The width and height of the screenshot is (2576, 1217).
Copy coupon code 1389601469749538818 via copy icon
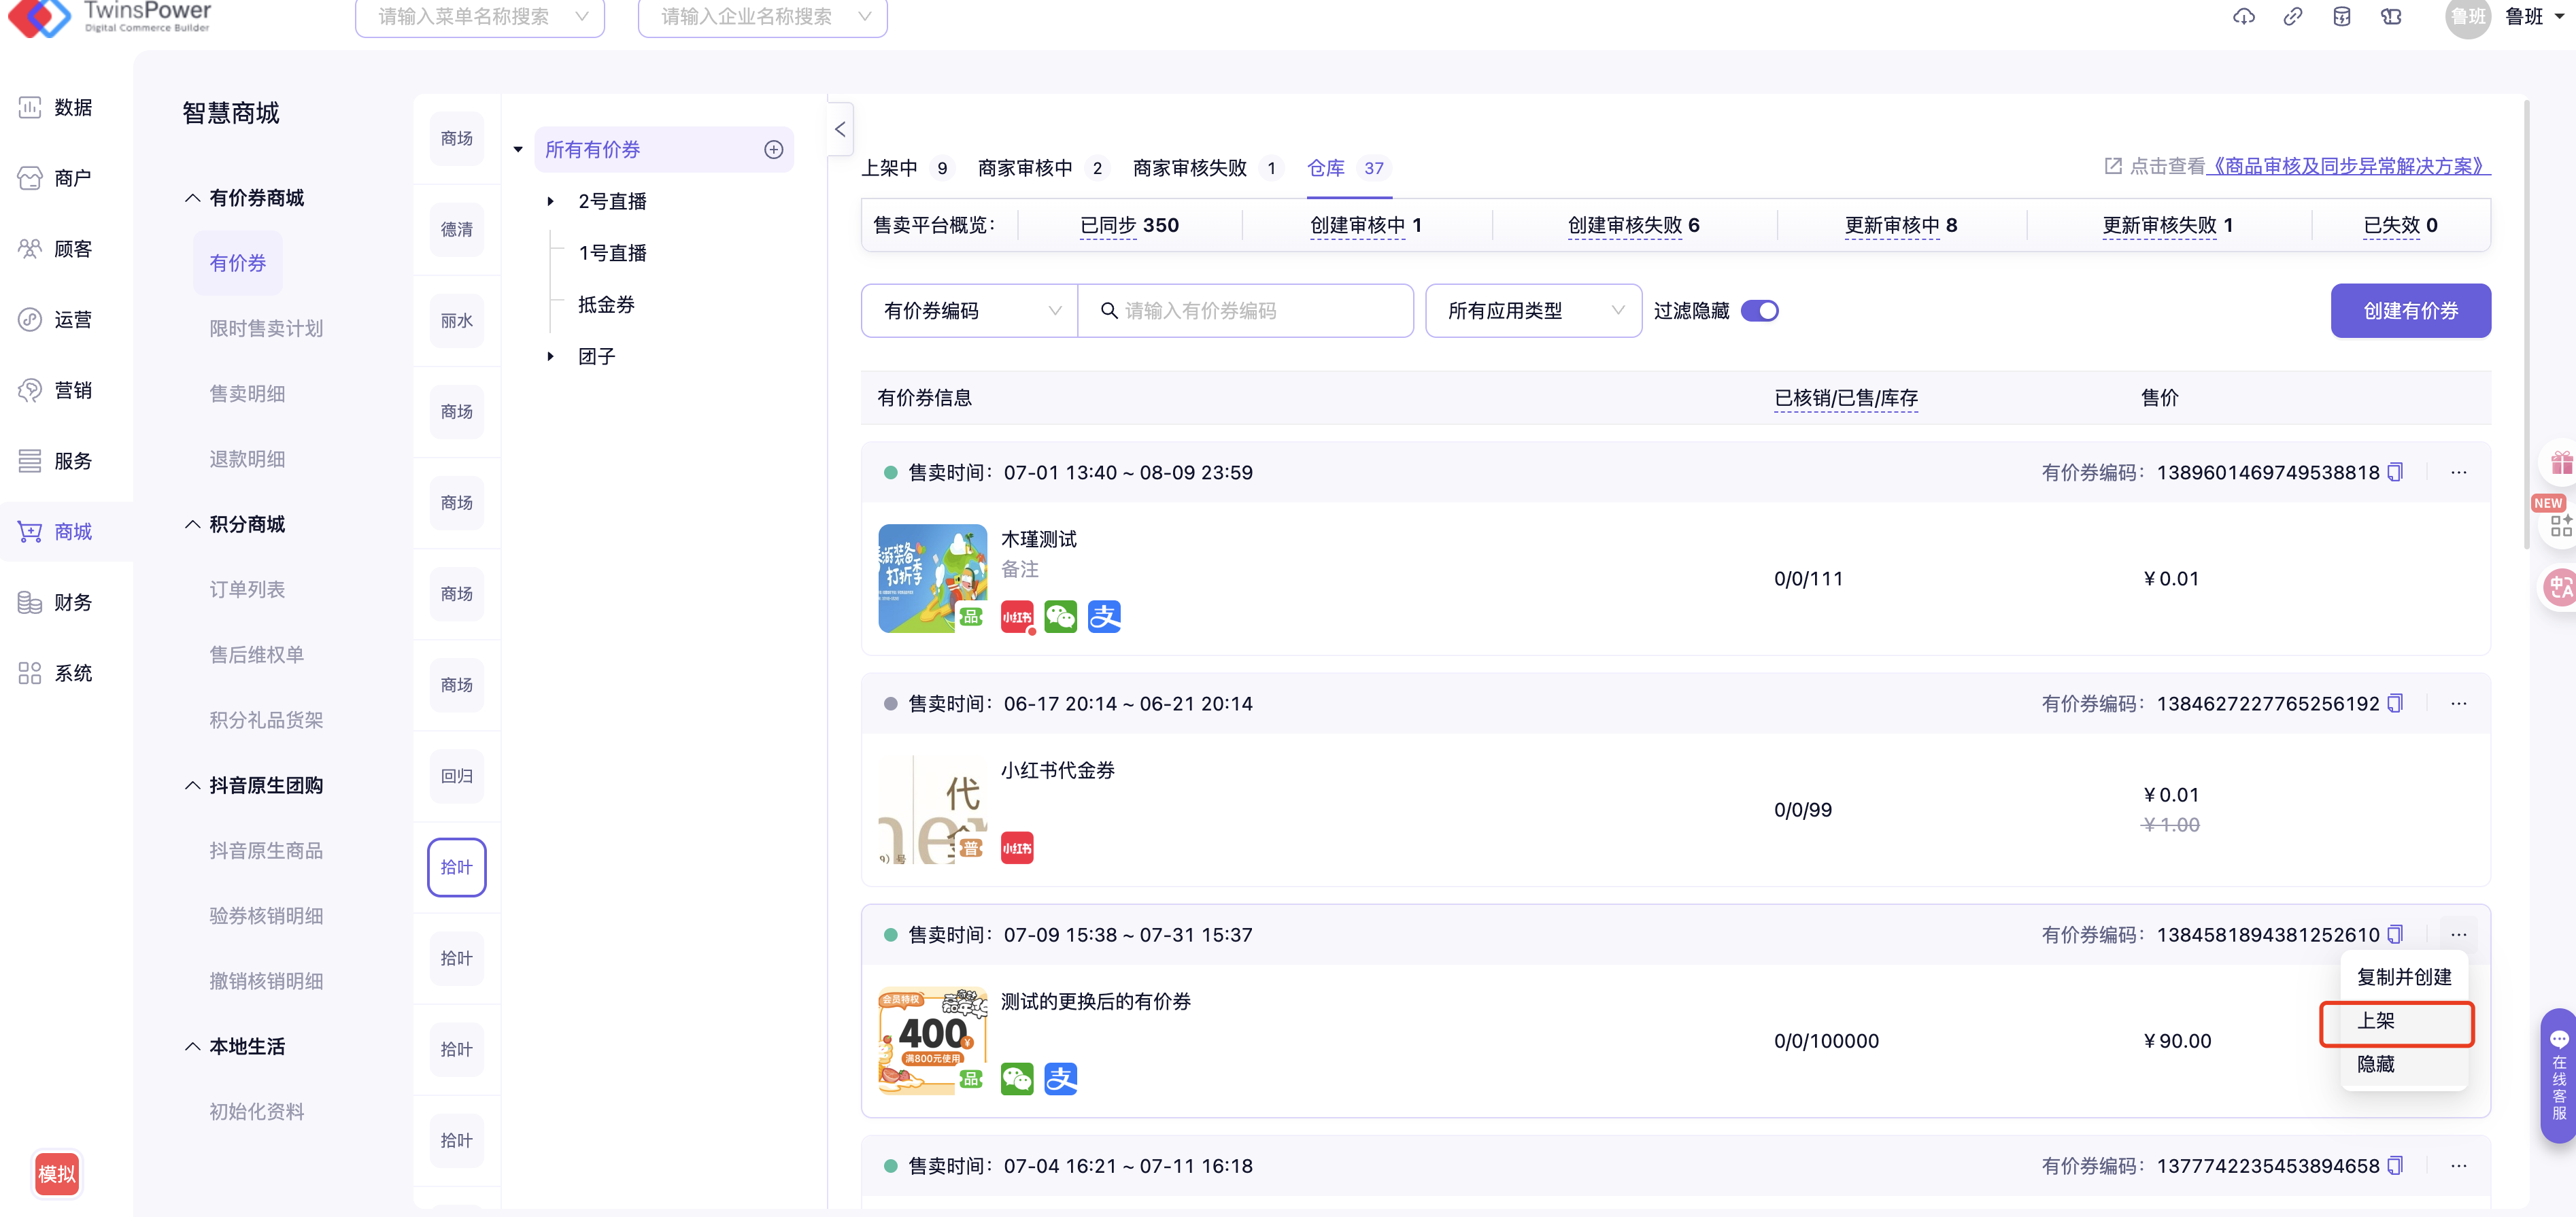(x=2395, y=472)
